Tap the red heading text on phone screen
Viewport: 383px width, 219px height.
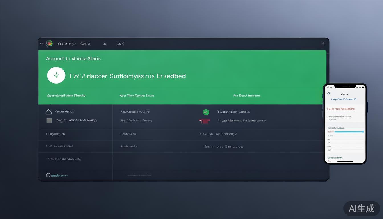pyautogui.click(x=341, y=109)
